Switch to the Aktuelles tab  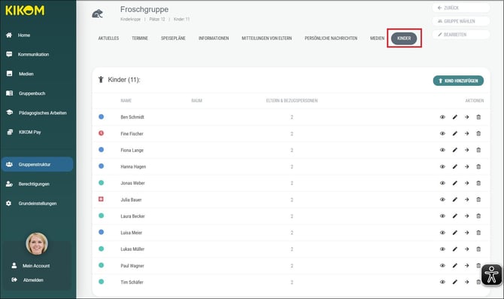click(108, 38)
